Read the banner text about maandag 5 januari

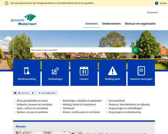tap(52, 3)
